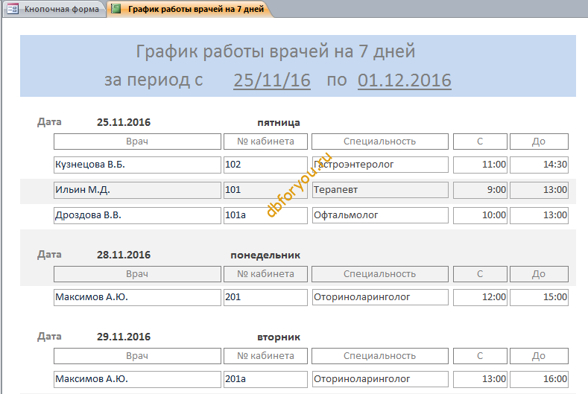
Task: Click the До column header under 28.11.2016
Action: pyautogui.click(x=539, y=274)
